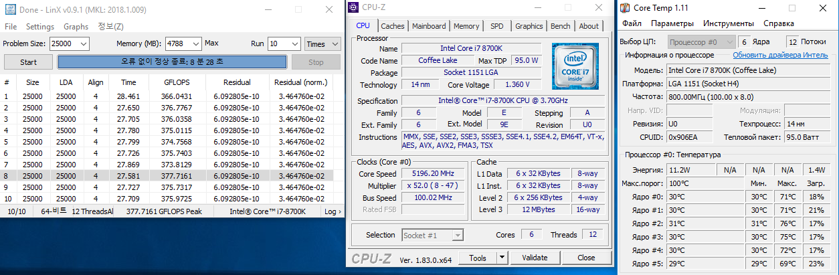This screenshot has width=839, height=275.
Task: Click the LDA column header in LinX
Action: click(x=66, y=82)
